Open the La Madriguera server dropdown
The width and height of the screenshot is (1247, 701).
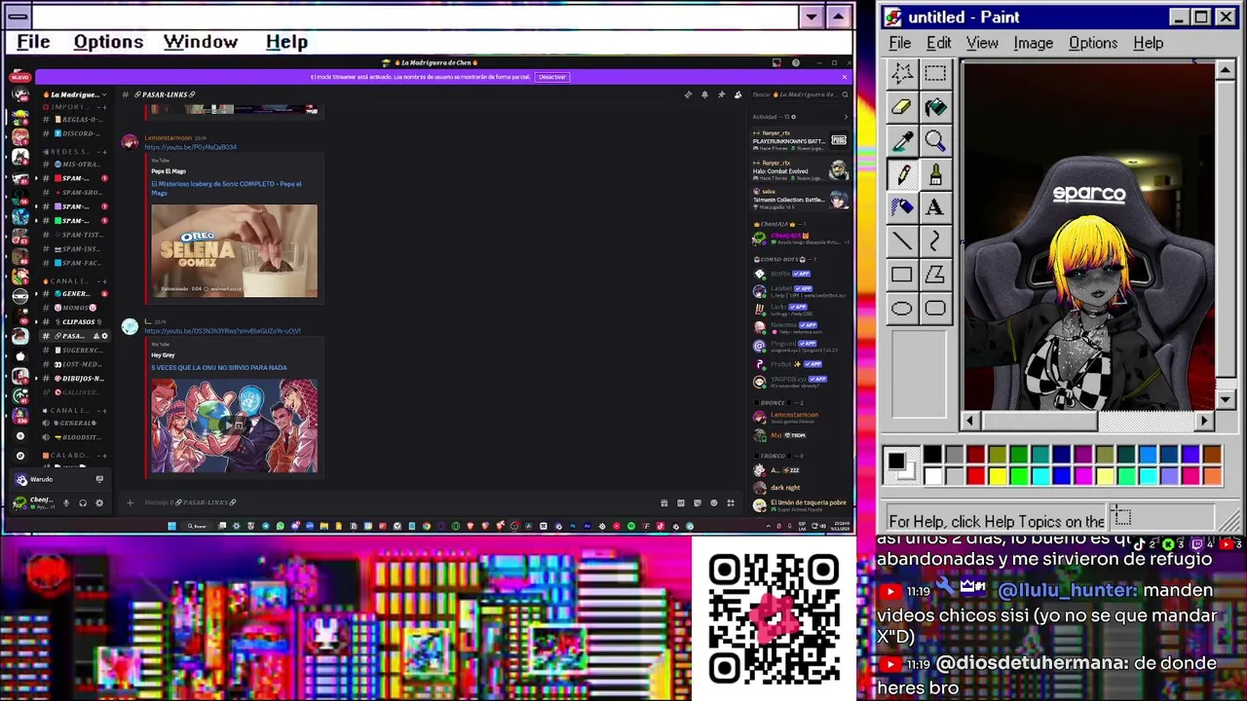pos(75,94)
